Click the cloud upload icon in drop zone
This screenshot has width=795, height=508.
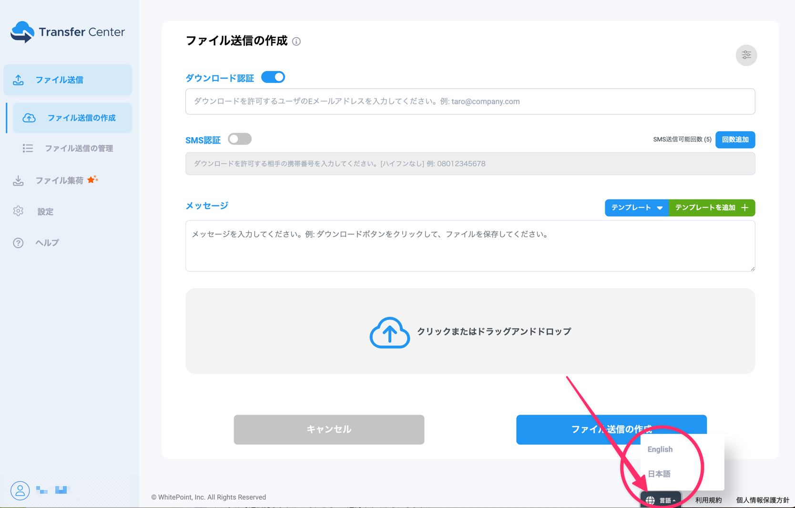pos(389,332)
